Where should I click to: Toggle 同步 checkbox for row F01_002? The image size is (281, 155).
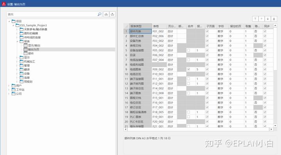pyautogui.click(x=265, y=31)
